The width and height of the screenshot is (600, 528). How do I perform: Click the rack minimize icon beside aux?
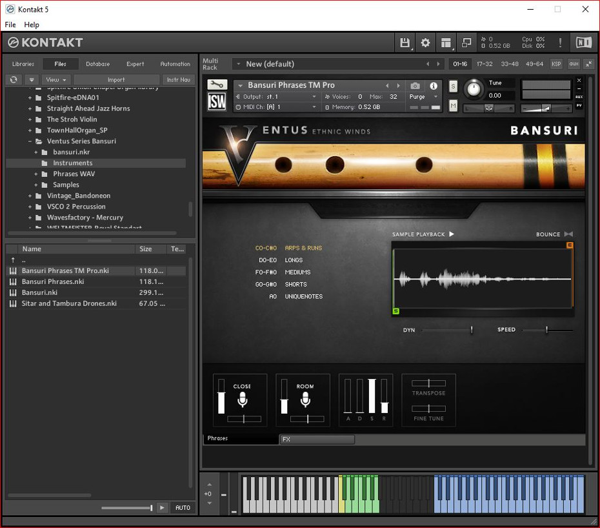click(x=588, y=64)
